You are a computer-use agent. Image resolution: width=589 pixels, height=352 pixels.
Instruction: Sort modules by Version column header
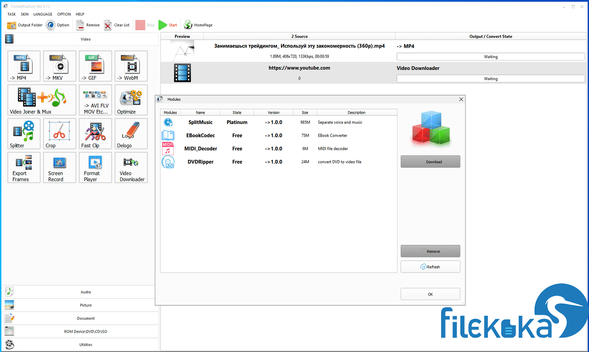click(273, 112)
